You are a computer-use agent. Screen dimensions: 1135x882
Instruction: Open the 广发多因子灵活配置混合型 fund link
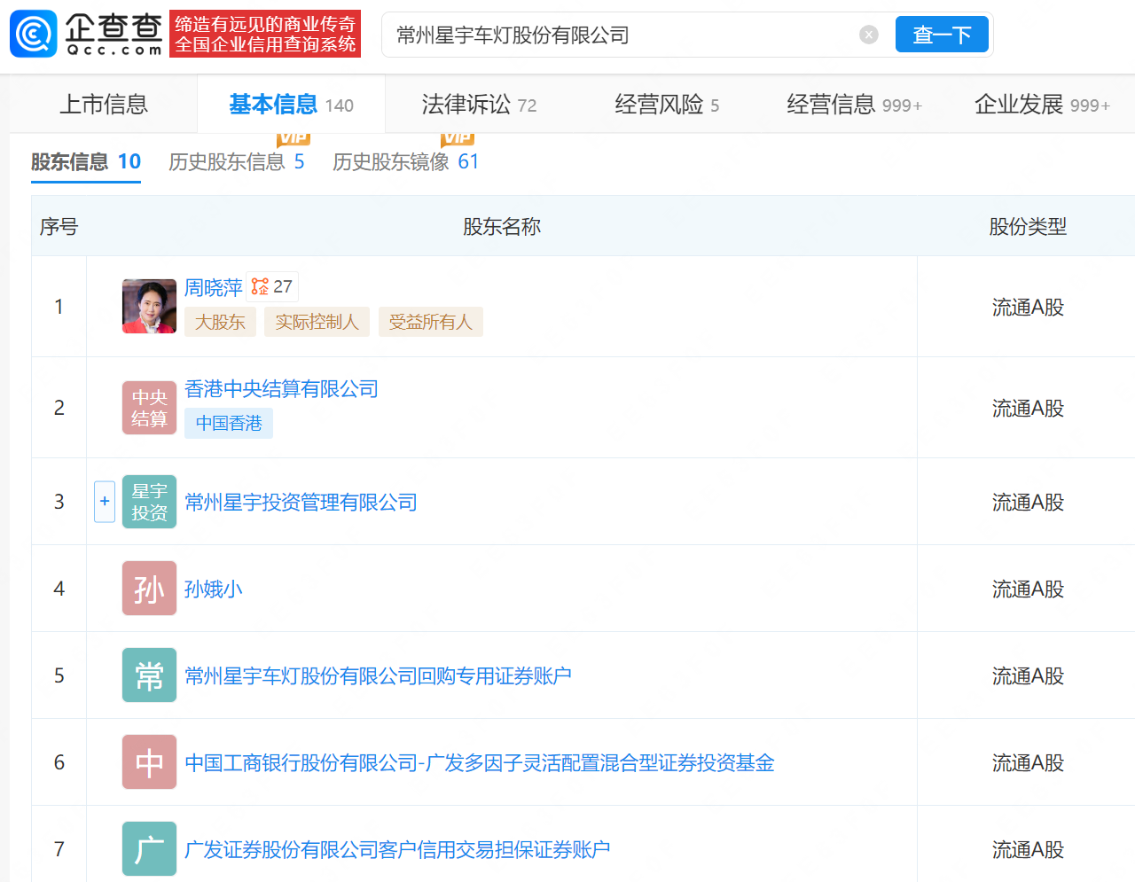tap(480, 763)
